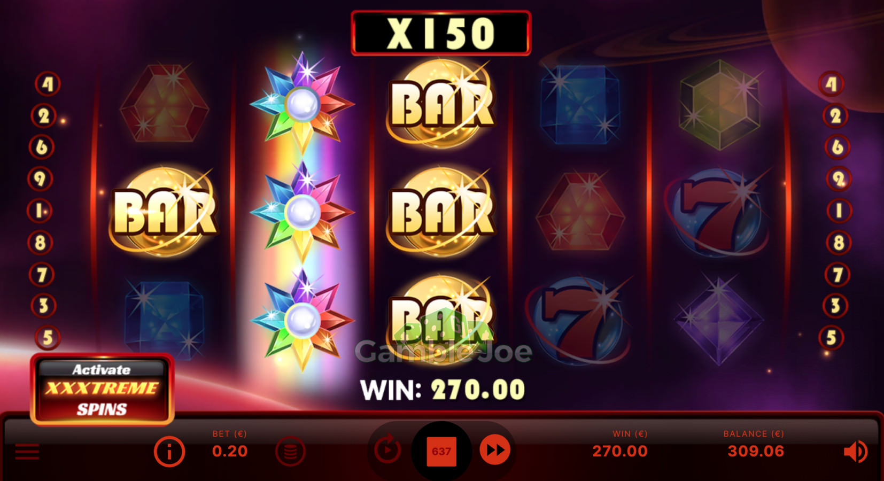This screenshot has height=481, width=884.
Task: Select payline 9 marker on left
Action: pyautogui.click(x=40, y=179)
